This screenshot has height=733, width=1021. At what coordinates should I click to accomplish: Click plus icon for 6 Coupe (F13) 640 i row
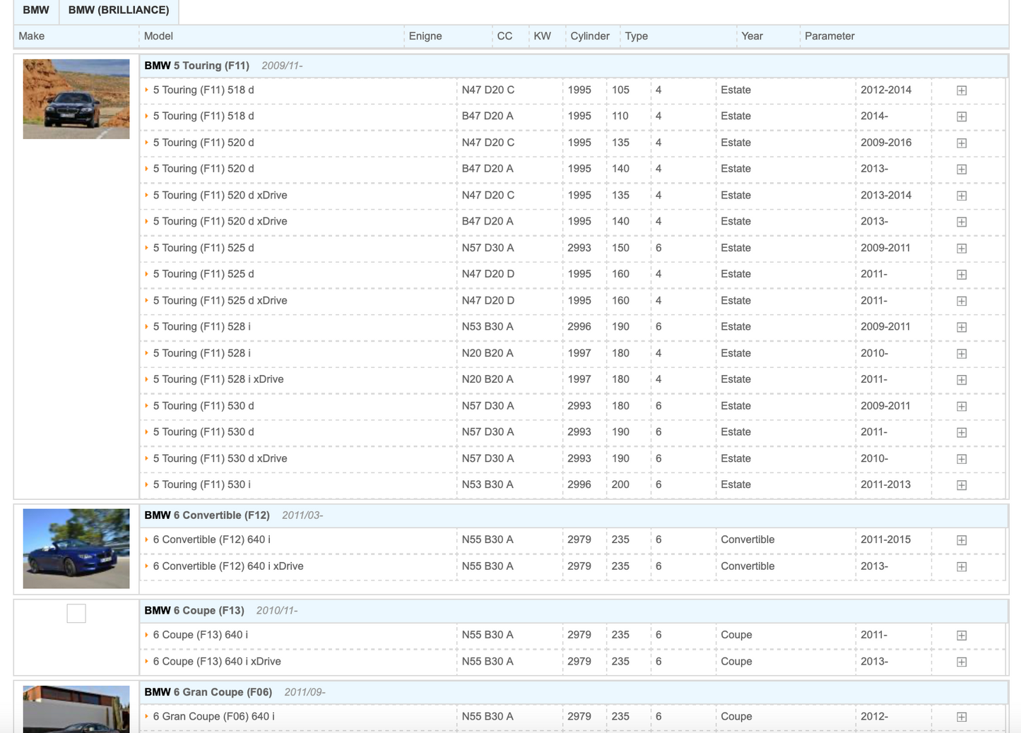[962, 636]
